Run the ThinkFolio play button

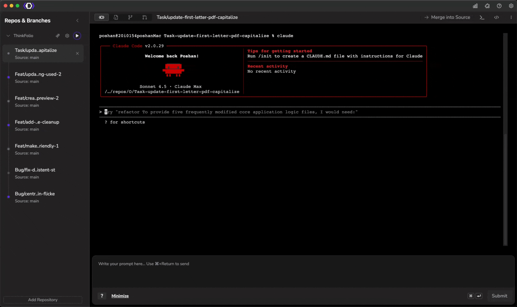click(x=77, y=36)
